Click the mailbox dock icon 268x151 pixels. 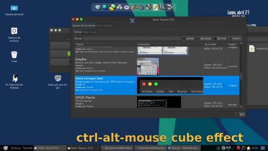148,8
